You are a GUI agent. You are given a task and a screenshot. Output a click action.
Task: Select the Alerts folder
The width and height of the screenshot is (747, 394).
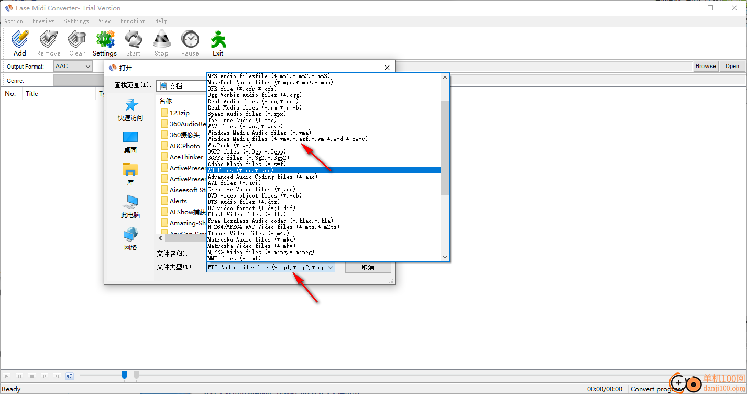pyautogui.click(x=174, y=201)
